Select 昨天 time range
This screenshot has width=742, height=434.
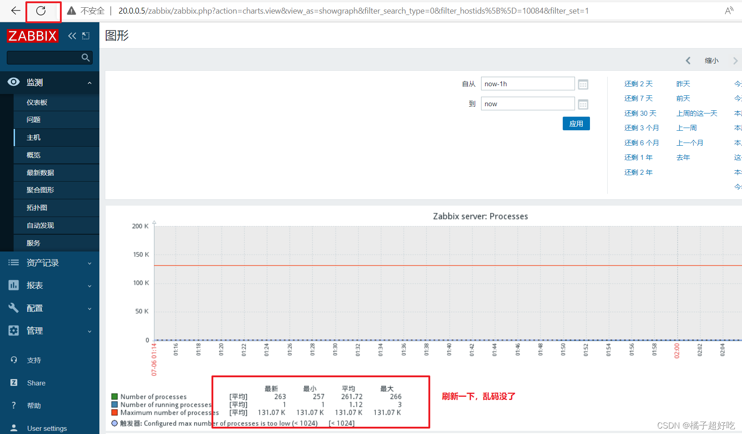(x=683, y=84)
